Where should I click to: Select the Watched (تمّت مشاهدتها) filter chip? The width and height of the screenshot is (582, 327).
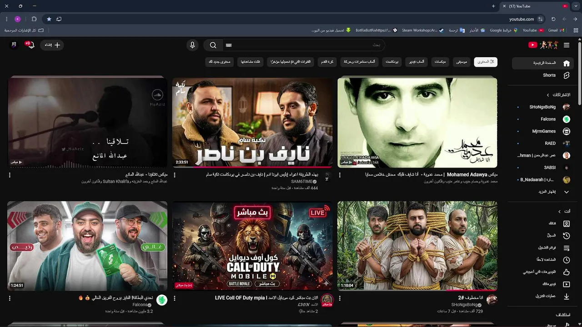251,62
